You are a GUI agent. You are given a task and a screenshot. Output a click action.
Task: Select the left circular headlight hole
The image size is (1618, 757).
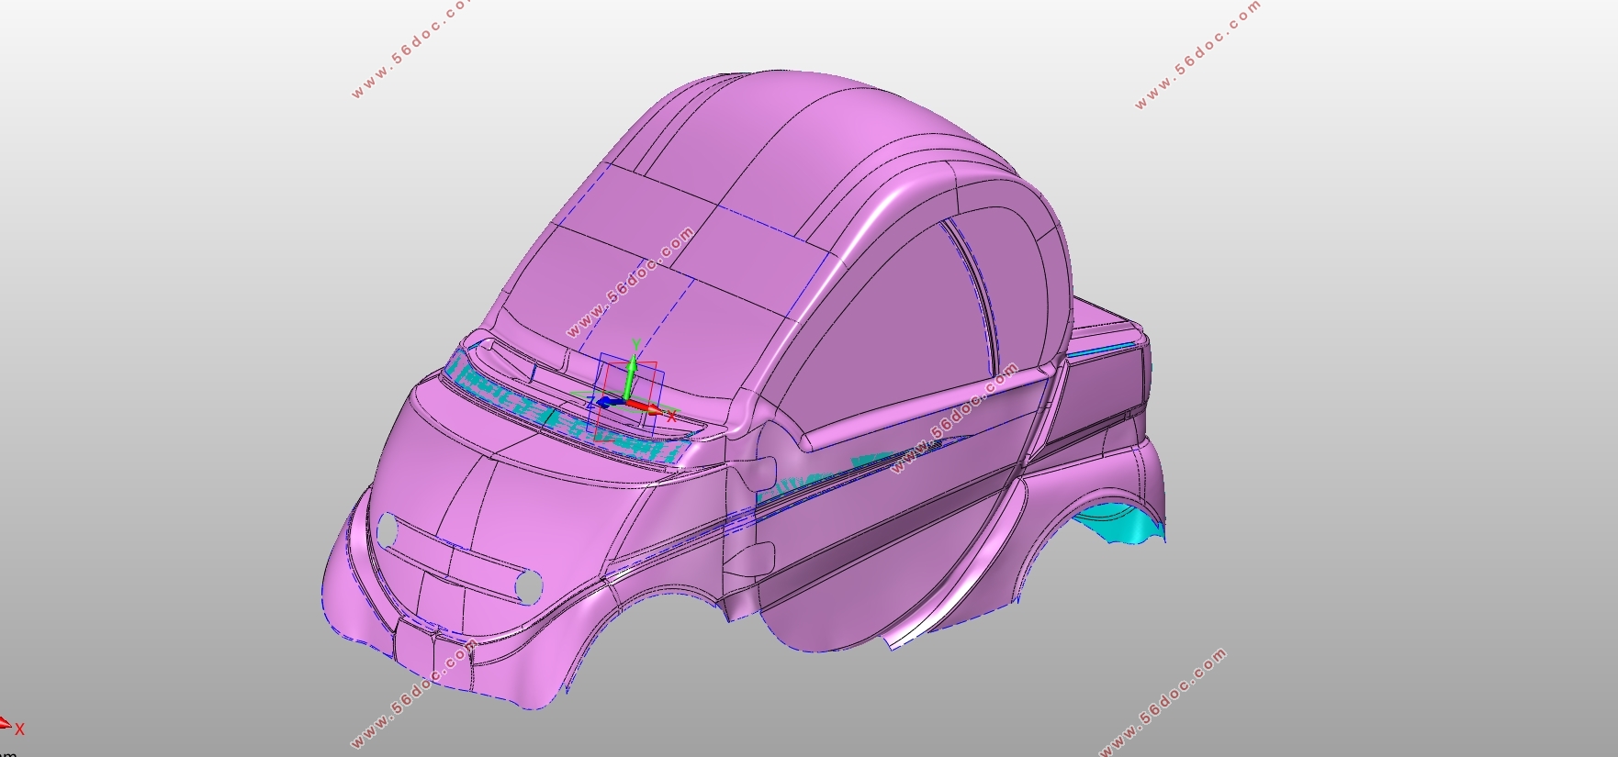tap(388, 528)
